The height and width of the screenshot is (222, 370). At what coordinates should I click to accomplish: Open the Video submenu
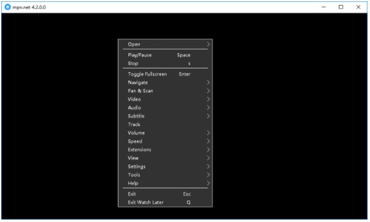click(x=165, y=99)
